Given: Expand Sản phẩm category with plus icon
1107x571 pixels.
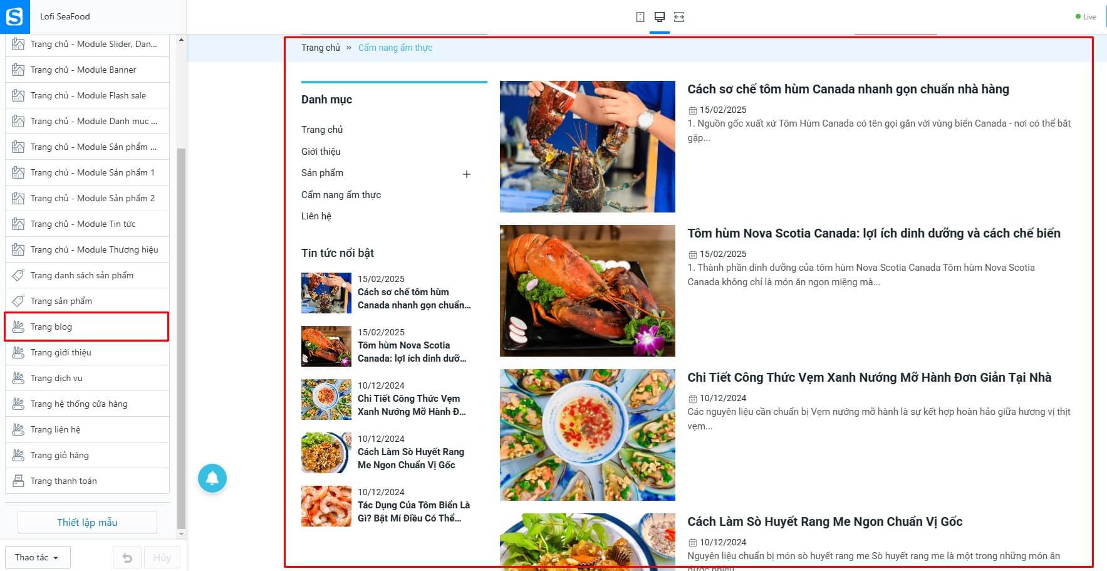Looking at the screenshot, I should pyautogui.click(x=466, y=174).
